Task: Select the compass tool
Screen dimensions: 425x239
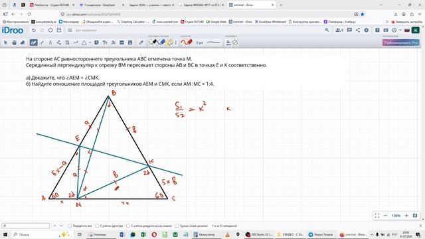Action: pyautogui.click(x=50, y=42)
